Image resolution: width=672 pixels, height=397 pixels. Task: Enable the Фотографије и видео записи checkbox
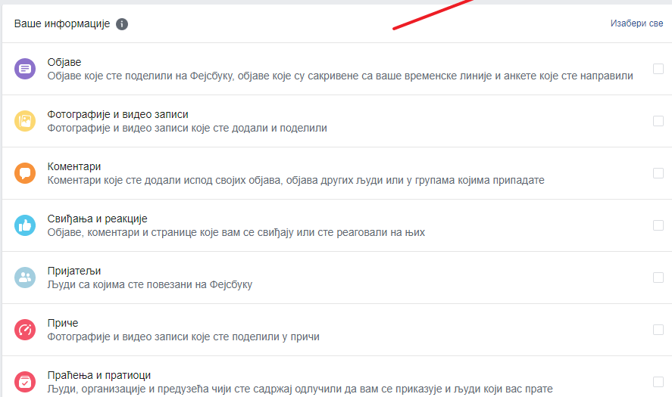tap(658, 121)
